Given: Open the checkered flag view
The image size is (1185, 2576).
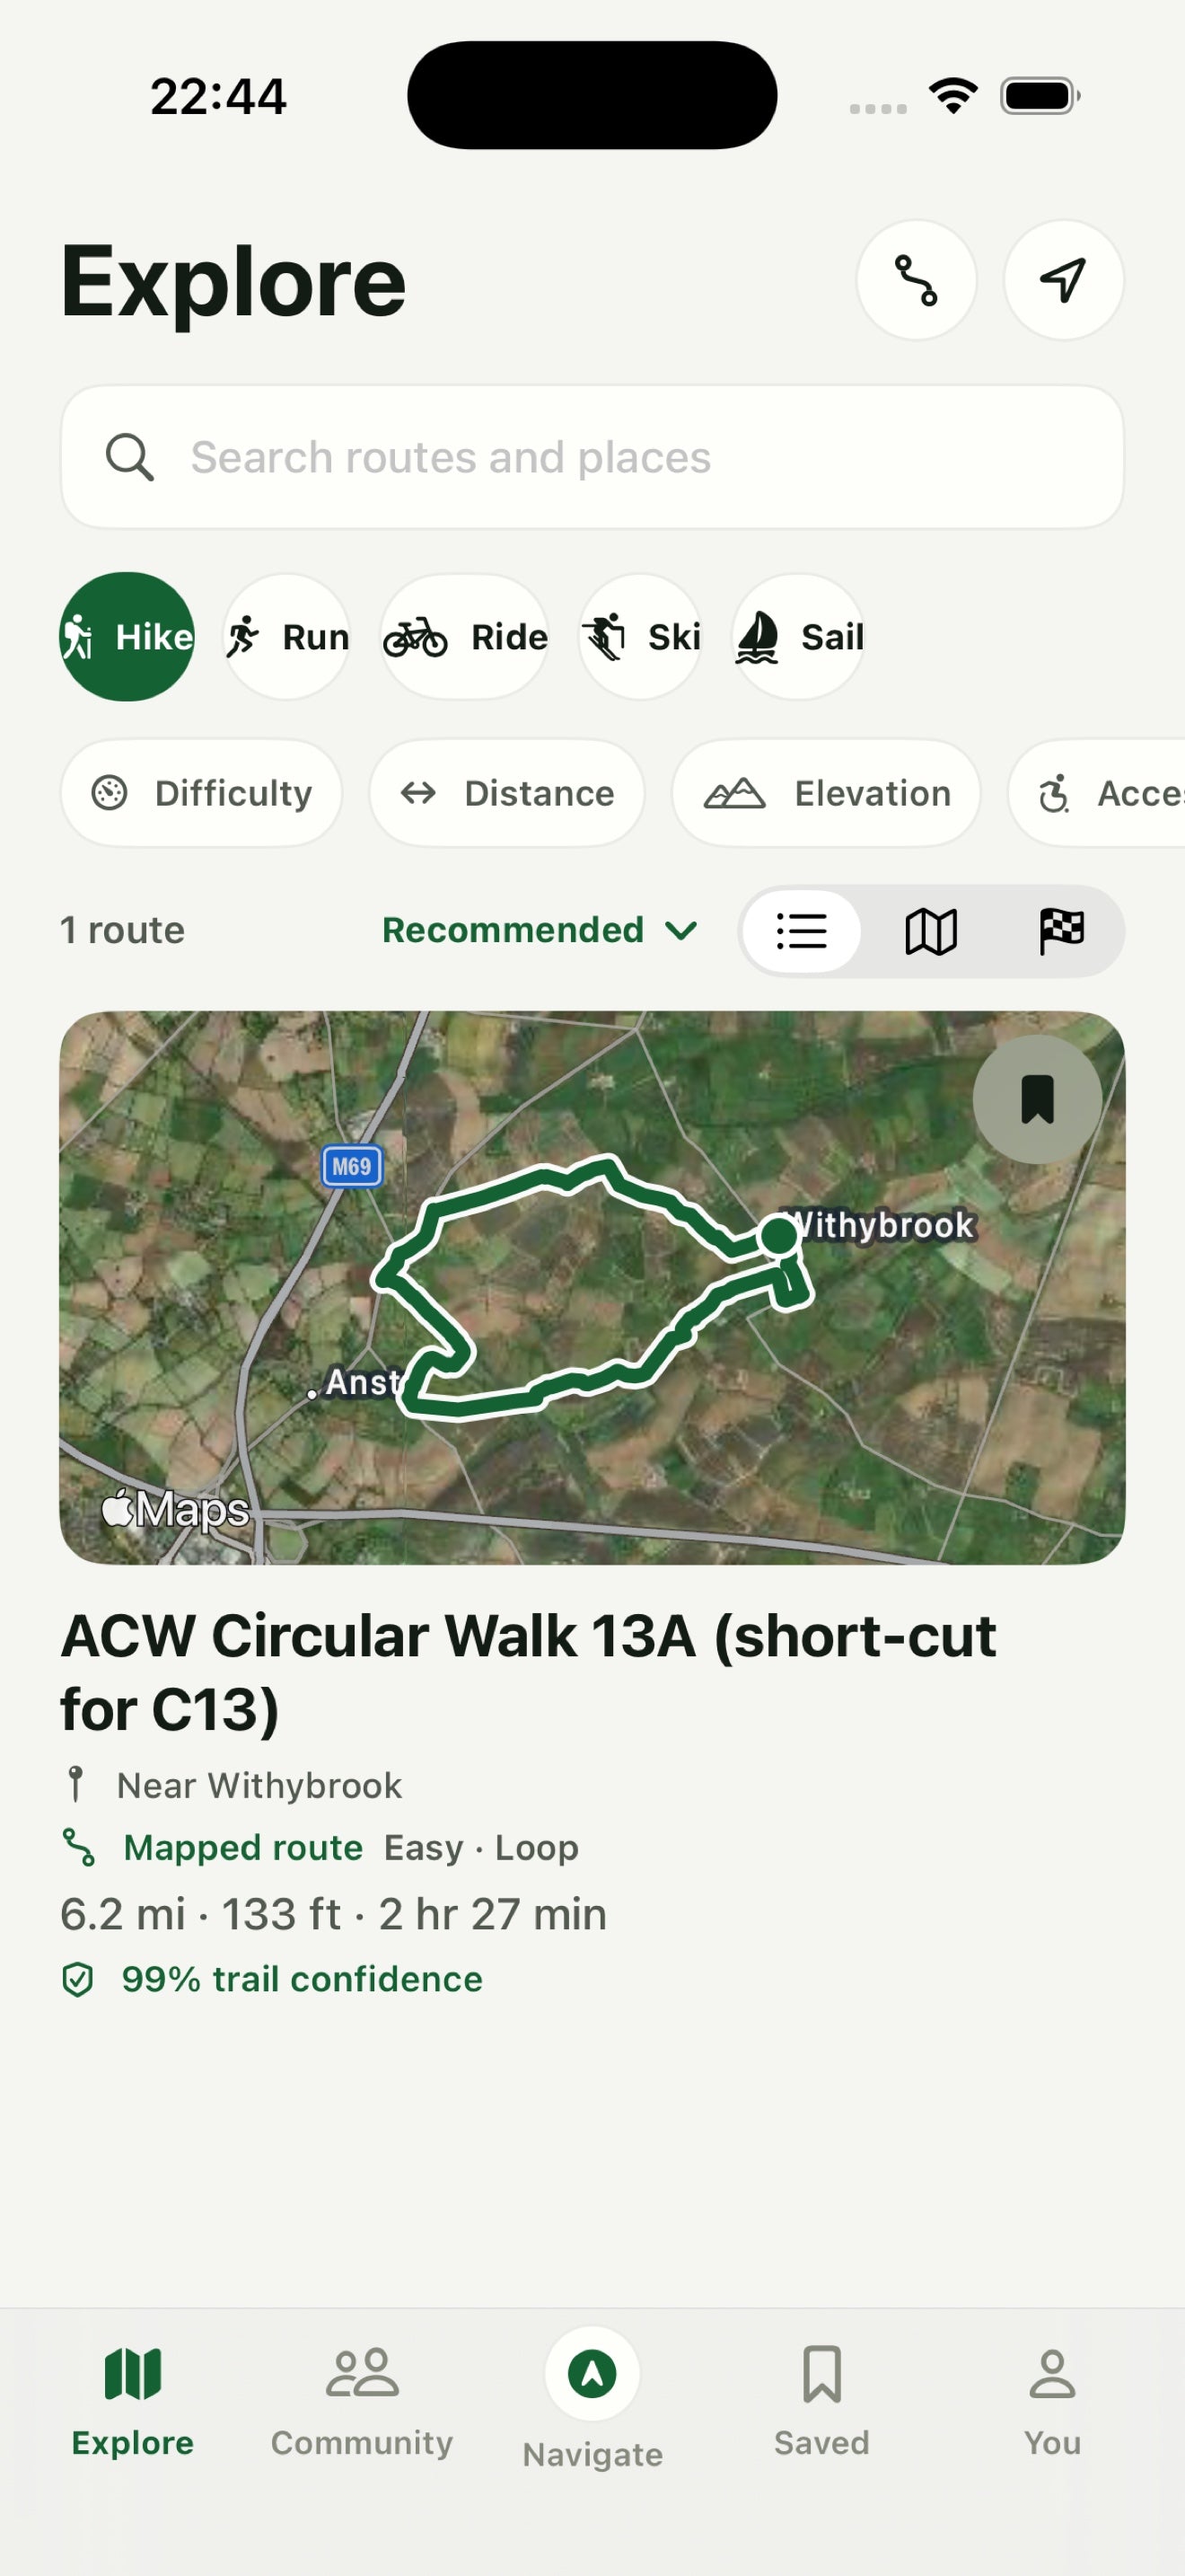Looking at the screenshot, I should tap(1061, 931).
